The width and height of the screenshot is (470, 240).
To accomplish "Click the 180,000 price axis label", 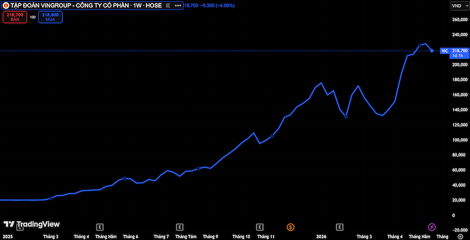I will click(x=459, y=79).
